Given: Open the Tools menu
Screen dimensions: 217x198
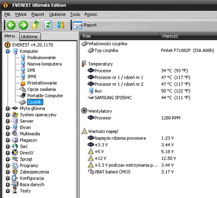Looking at the screenshot, I should click(x=75, y=14).
